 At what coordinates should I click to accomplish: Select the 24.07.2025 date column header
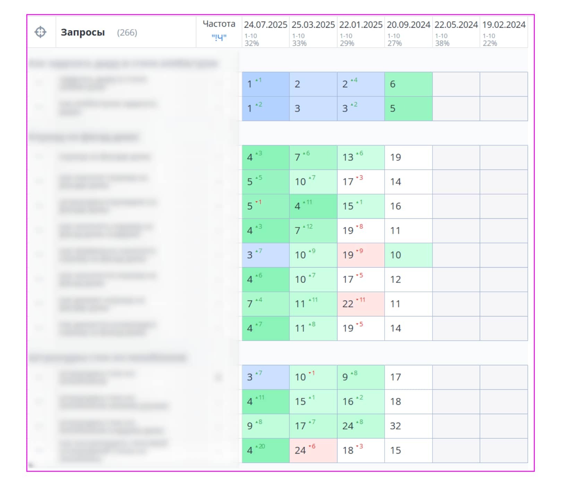(265, 25)
